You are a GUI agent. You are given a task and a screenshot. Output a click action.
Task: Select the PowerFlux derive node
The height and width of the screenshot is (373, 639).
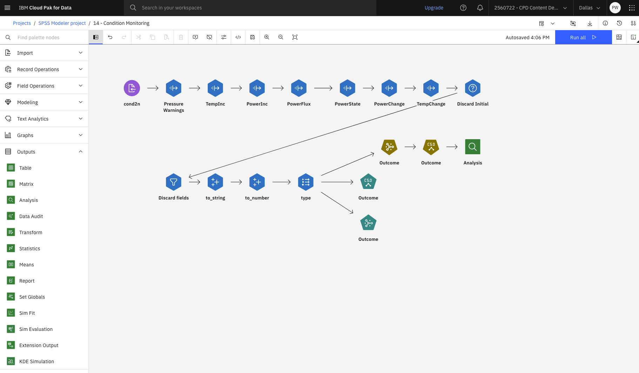tap(299, 88)
